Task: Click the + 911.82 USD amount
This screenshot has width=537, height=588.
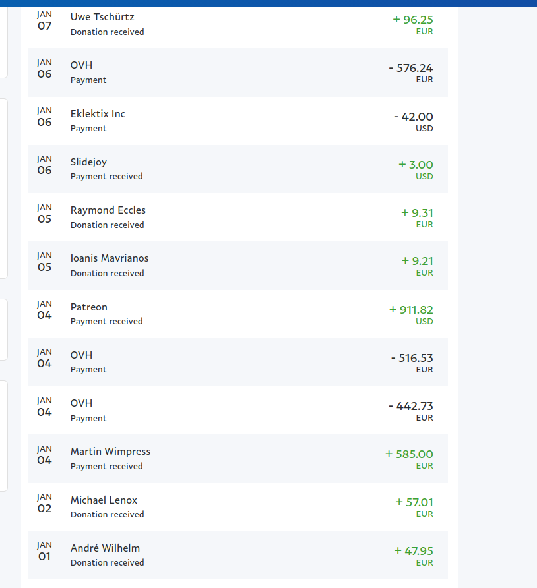Action: tap(411, 314)
